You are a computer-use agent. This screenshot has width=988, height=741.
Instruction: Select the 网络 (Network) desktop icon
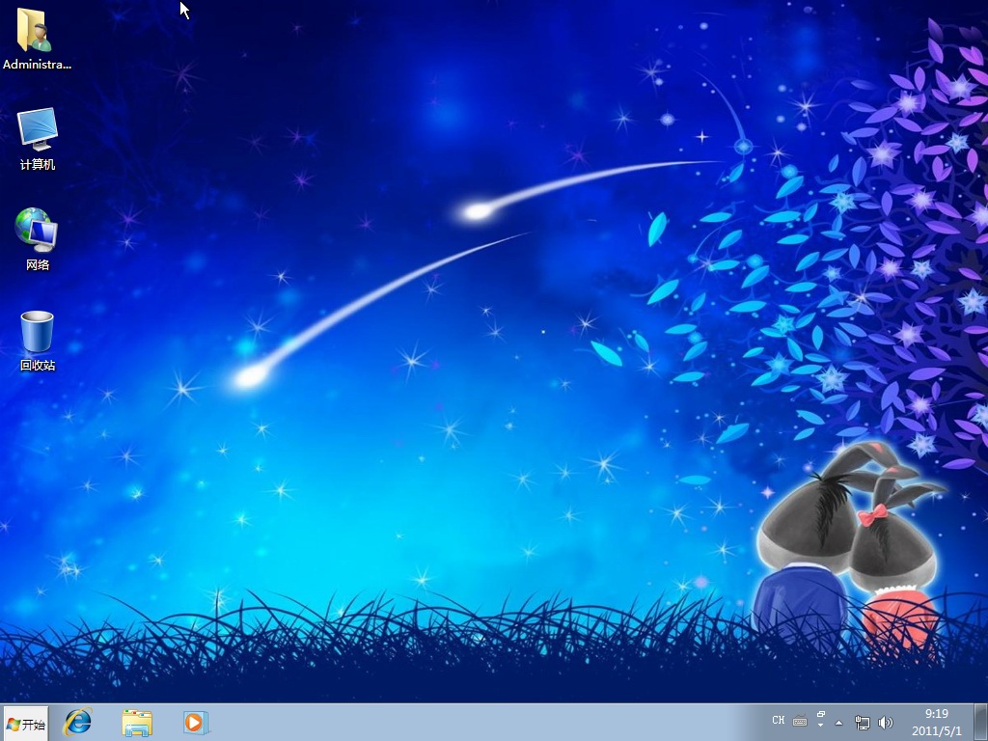38,239
